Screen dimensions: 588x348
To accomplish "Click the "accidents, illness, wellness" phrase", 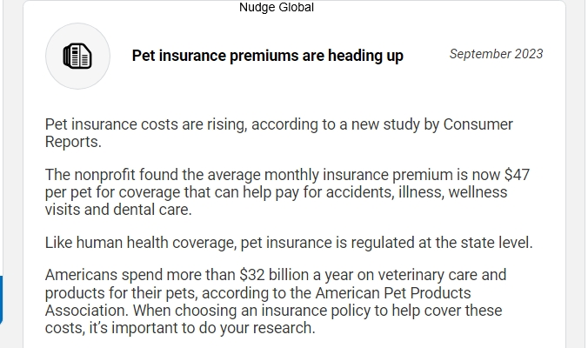I will point(417,192).
